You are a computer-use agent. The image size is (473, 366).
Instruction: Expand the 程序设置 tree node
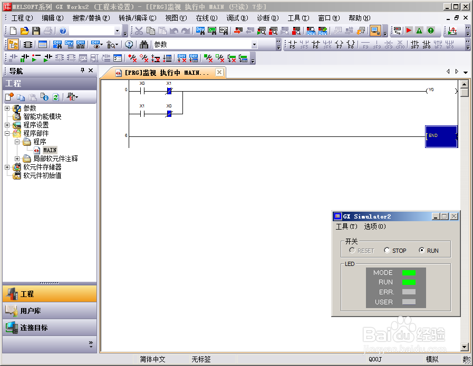click(7, 125)
